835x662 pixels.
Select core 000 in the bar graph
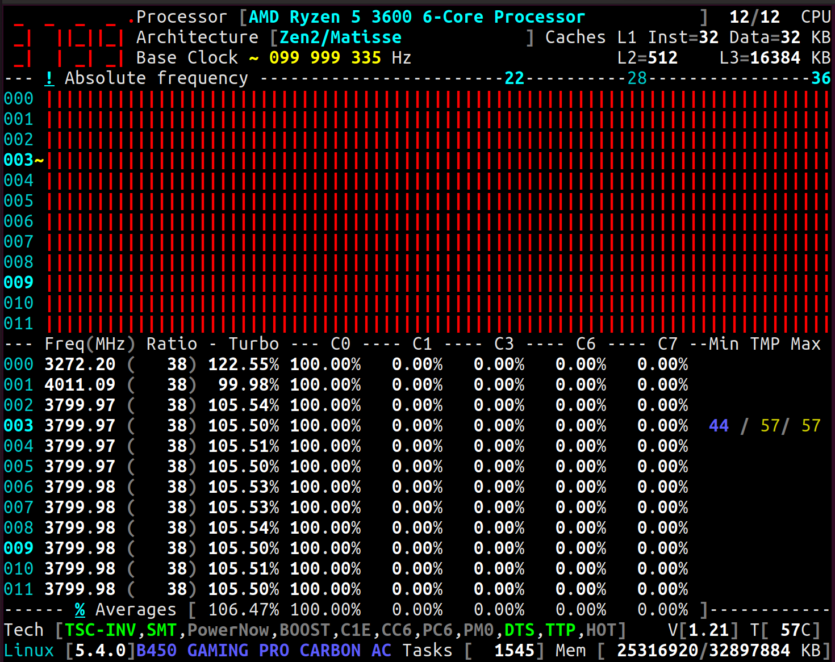(19, 99)
